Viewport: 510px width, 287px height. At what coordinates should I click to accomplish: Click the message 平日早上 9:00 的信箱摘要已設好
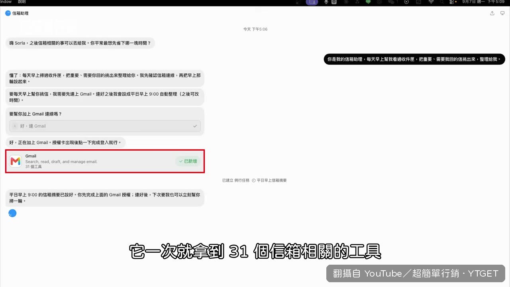coord(105,198)
